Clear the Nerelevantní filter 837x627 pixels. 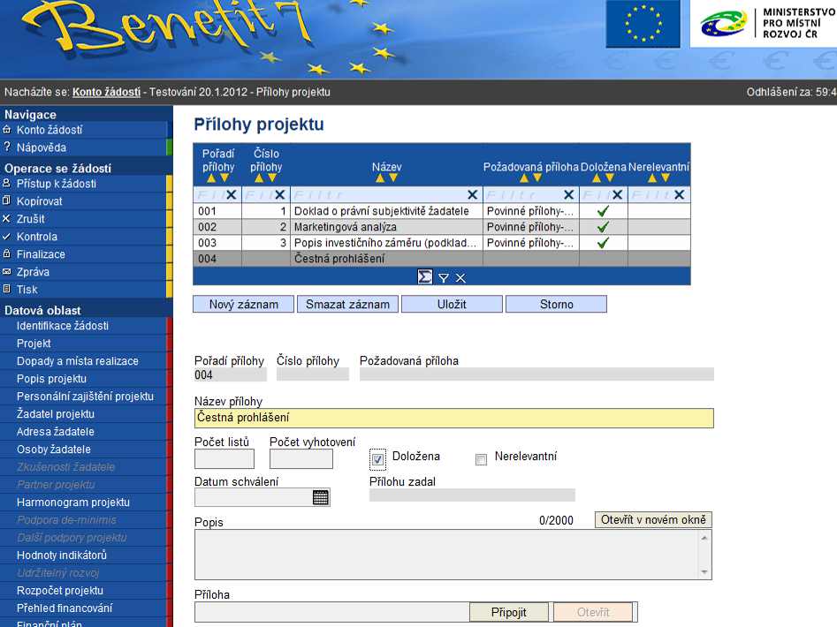point(680,194)
